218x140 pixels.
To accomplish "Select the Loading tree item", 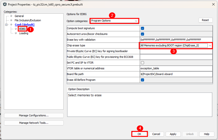I will tap(24, 33).
